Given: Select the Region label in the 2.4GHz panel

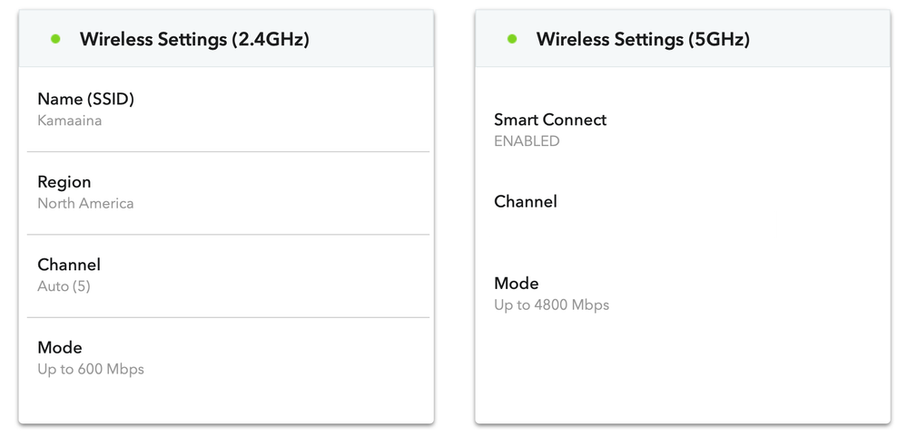Looking at the screenshot, I should (64, 182).
